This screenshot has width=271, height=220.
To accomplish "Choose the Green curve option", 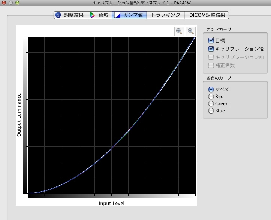I will [x=211, y=103].
